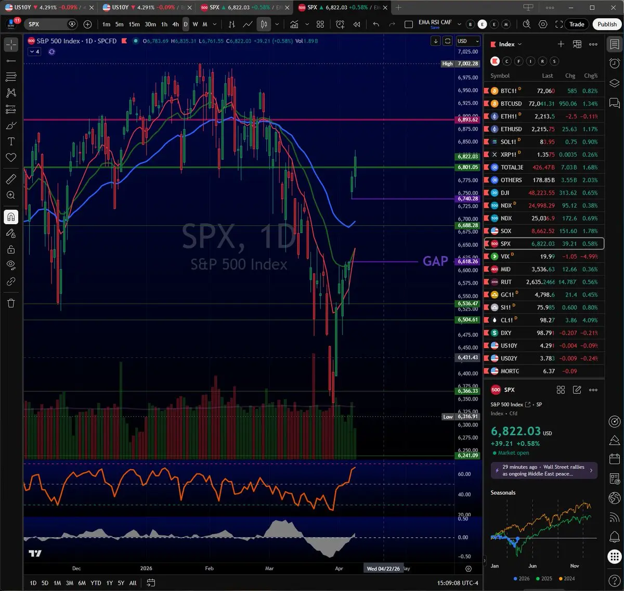Open the chart layout selector square
Viewport: 624px width, 591px height.
409,24
